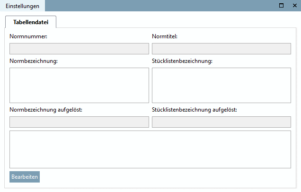Click the Normbezeichnung aufgelöst label
Image resolution: width=301 pixels, height=192 pixels.
tap(46, 110)
